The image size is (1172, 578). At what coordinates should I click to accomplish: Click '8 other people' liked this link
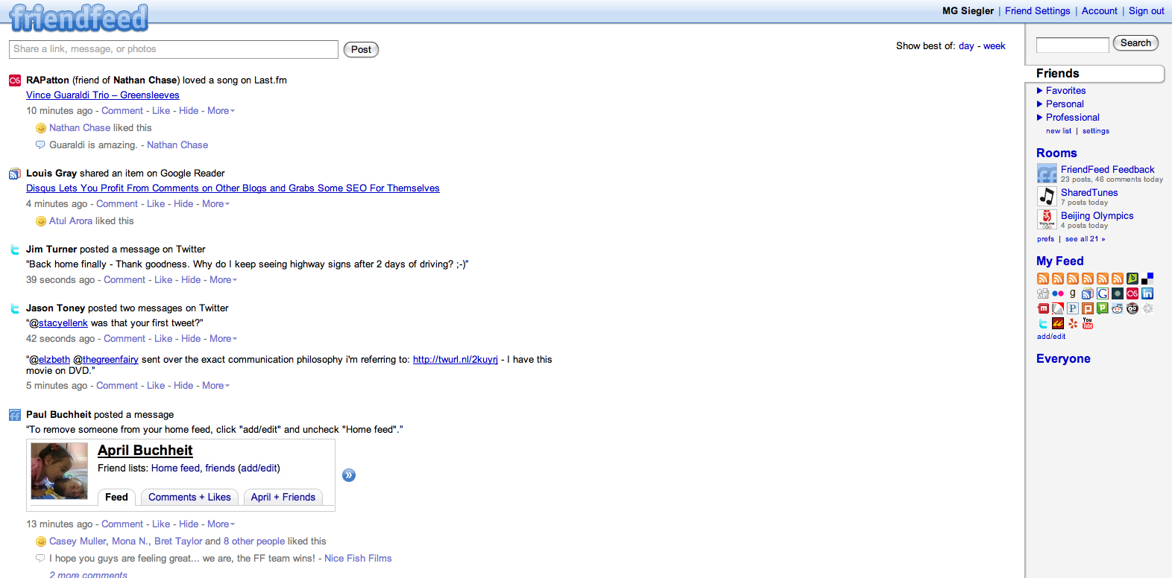point(254,541)
